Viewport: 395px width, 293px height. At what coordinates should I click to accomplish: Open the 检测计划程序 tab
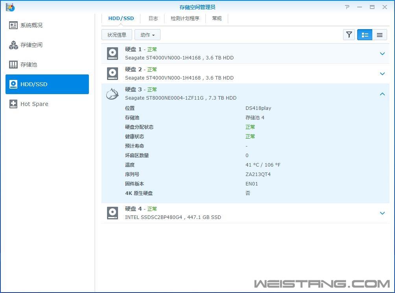click(185, 19)
